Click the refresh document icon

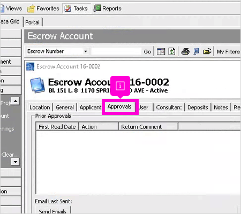click(x=172, y=52)
